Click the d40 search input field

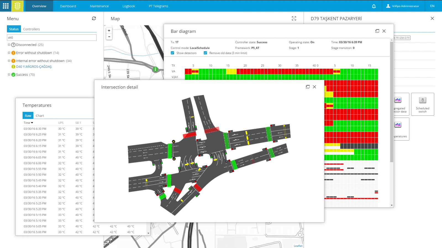pos(52,37)
